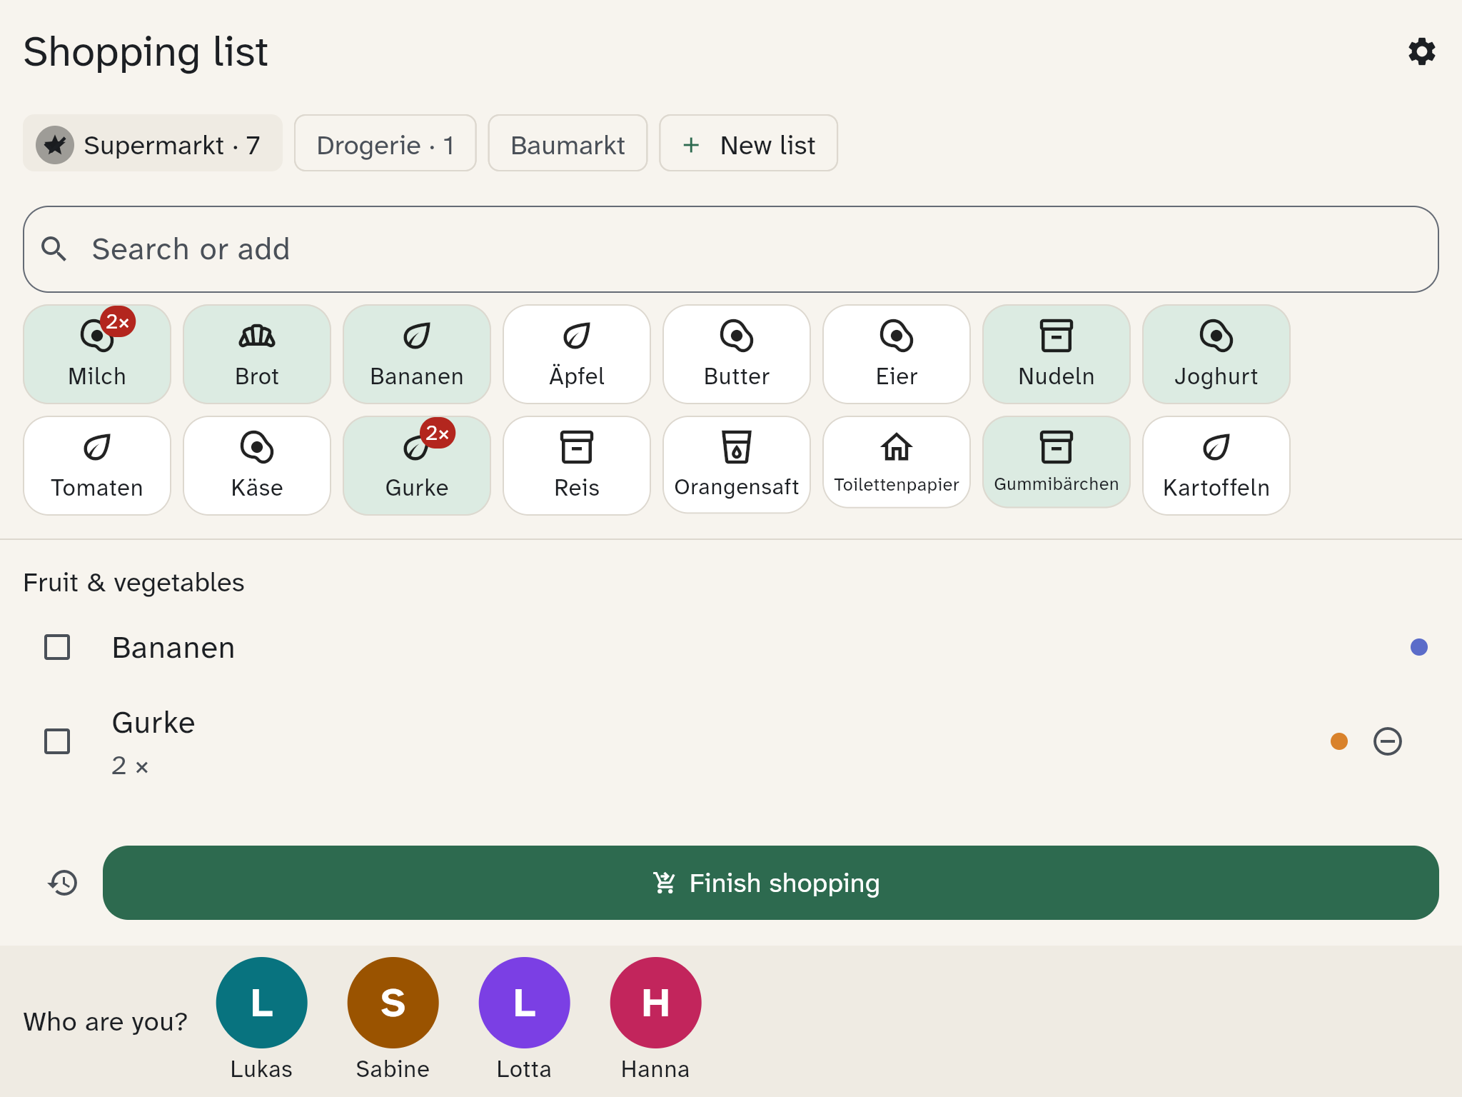
Task: Add Orangensaft from the tiles
Action: [737, 465]
